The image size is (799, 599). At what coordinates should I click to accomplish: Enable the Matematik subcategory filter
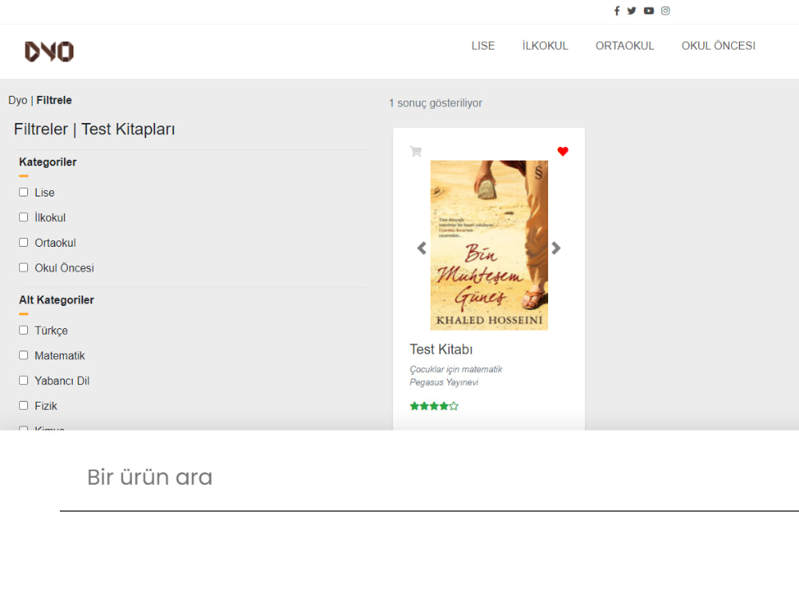(23, 355)
